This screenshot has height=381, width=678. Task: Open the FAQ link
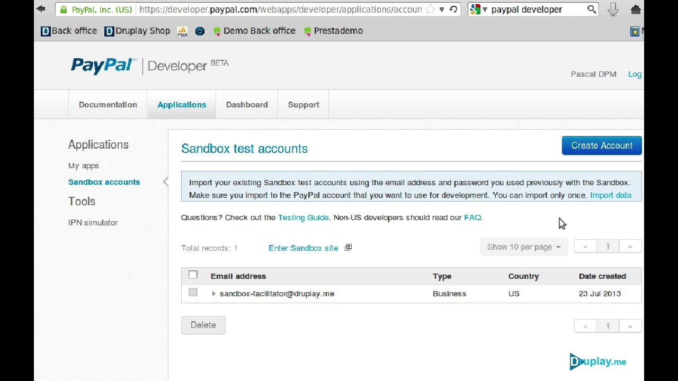pyautogui.click(x=472, y=217)
